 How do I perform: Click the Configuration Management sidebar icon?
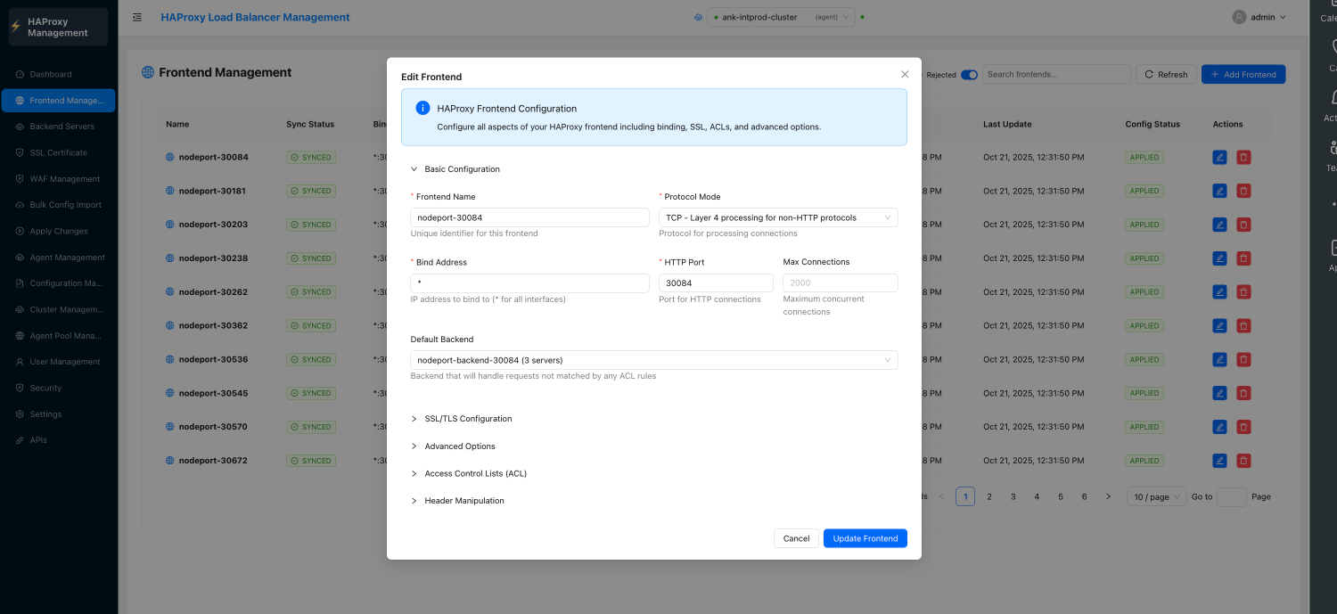pyautogui.click(x=21, y=283)
